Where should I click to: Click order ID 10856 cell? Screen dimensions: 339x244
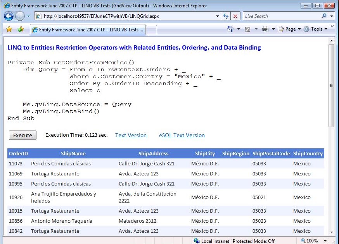[x=16, y=221]
